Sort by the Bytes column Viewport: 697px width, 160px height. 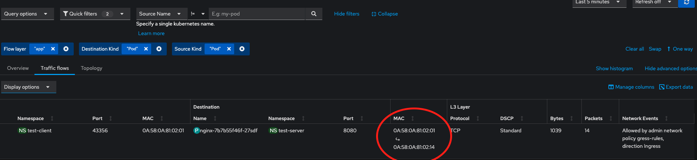pyautogui.click(x=571, y=118)
